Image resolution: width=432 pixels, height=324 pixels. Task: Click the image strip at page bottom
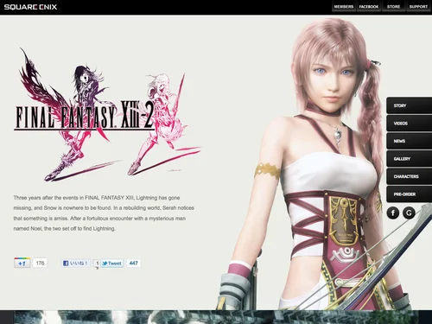coord(216,317)
